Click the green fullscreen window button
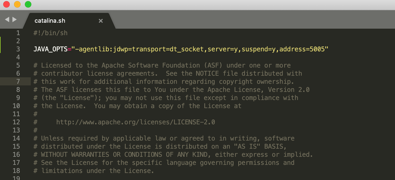395x180 pixels. [28, 4]
